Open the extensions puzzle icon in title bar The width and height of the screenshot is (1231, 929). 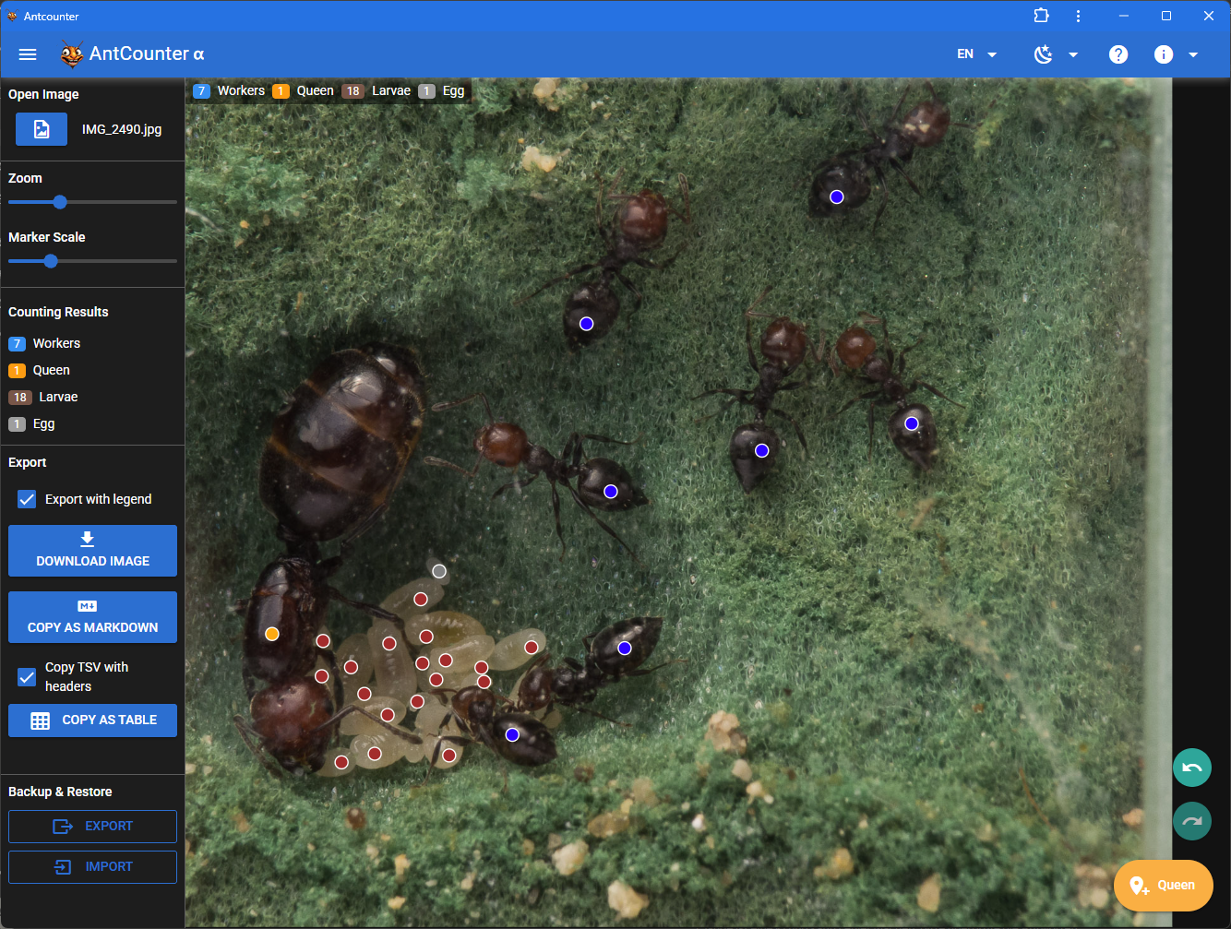tap(1041, 16)
